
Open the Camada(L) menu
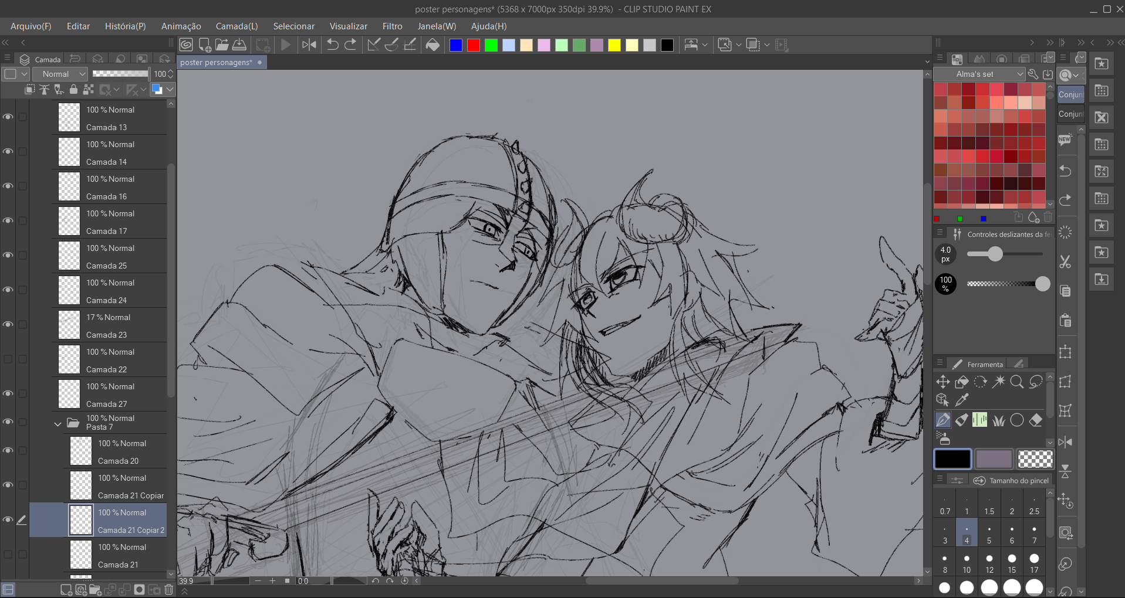[237, 26]
